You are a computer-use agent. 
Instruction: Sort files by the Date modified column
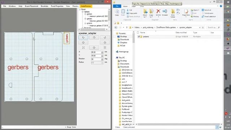(181, 32)
